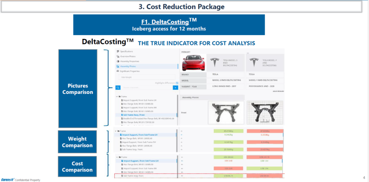369x182 pixels.
Task: Click arrow icon beside 20.1544kg weight row
Action: [x=181, y=150]
